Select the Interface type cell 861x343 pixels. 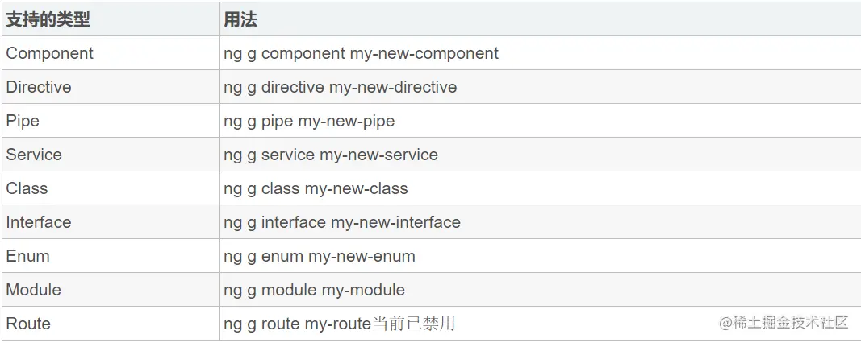tap(39, 222)
